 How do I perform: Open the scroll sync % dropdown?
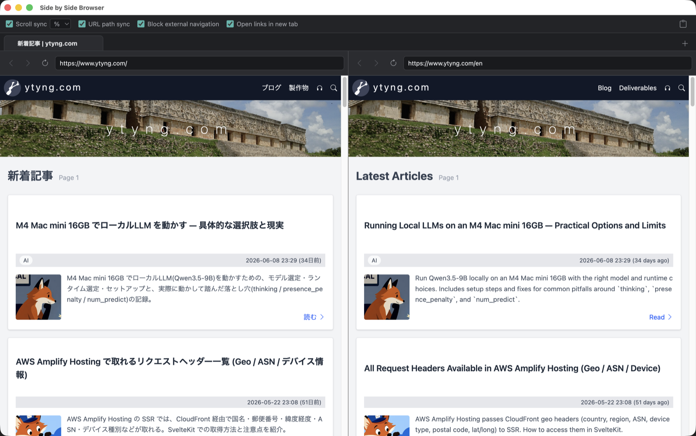(x=60, y=24)
